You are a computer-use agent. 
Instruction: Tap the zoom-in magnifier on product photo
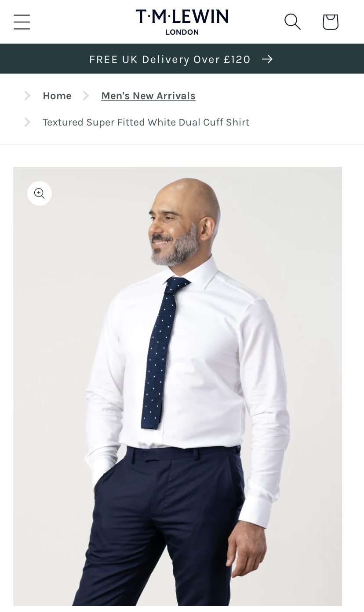click(x=40, y=193)
